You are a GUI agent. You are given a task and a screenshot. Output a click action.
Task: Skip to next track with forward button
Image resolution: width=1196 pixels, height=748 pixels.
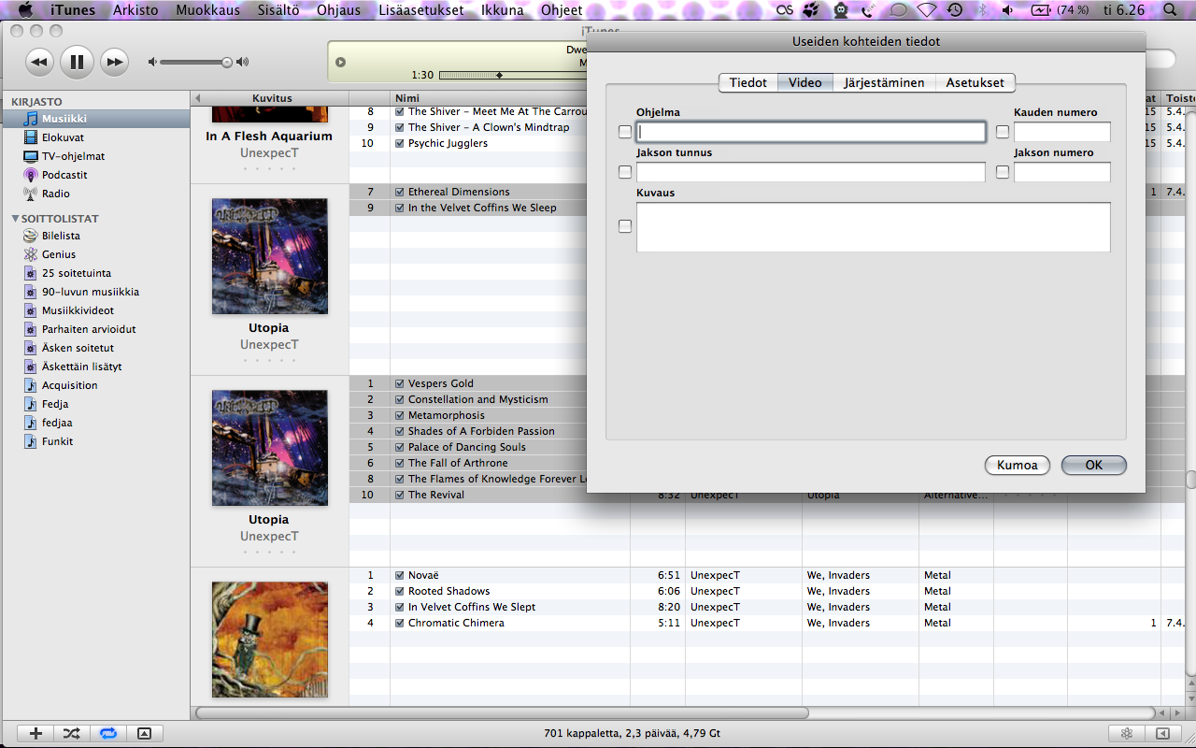click(114, 63)
